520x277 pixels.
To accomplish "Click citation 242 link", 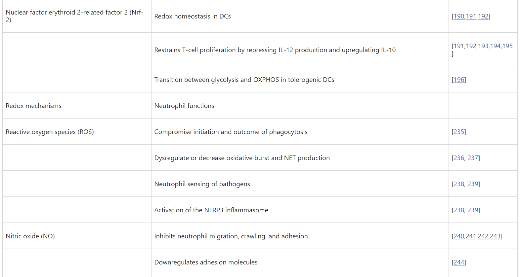I will point(483,236).
